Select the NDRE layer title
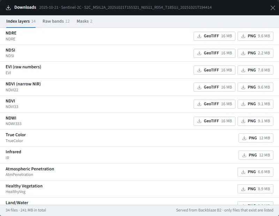 coord(11,33)
